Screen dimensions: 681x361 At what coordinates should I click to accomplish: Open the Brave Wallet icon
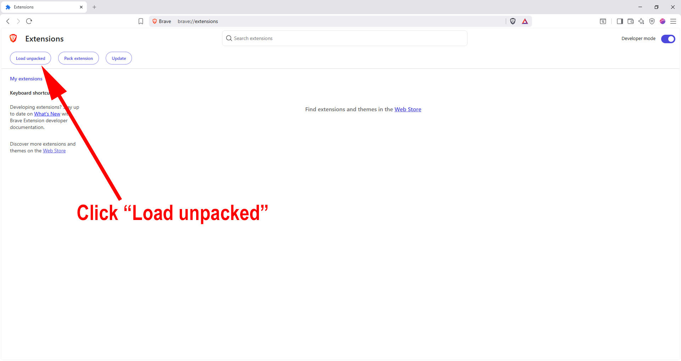[630, 21]
